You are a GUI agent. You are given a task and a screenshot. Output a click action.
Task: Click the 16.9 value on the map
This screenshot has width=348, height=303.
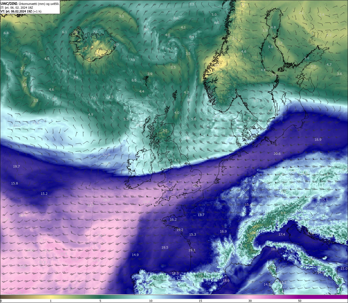(x=223, y=232)
